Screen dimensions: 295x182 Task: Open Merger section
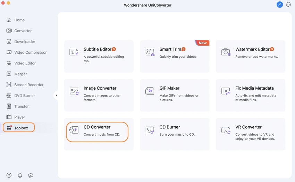(x=20, y=74)
